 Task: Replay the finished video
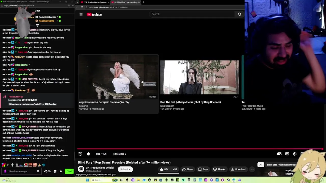[80, 154]
